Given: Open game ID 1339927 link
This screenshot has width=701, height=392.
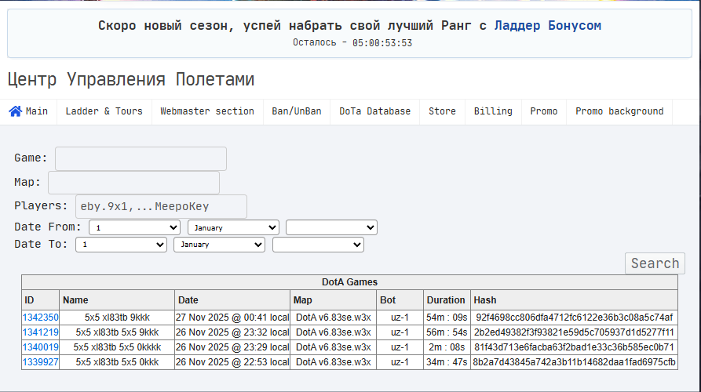Looking at the screenshot, I should click(x=40, y=362).
